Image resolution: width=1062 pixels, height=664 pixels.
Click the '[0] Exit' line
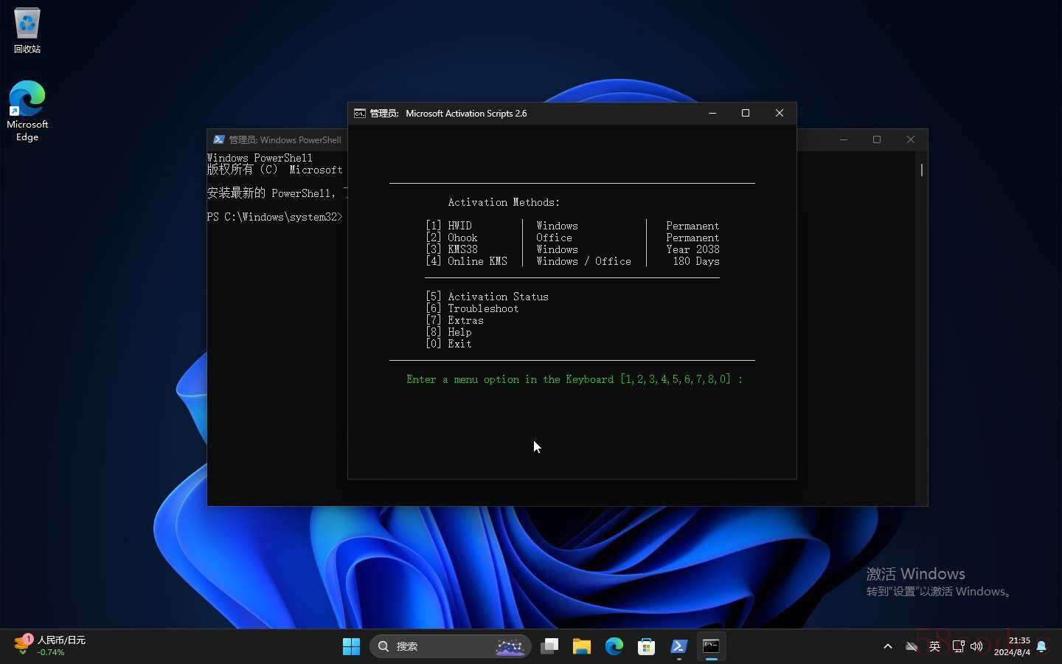point(448,344)
